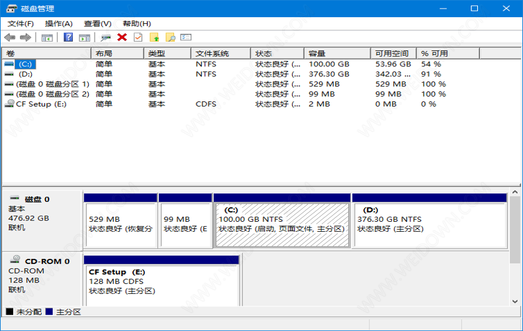The image size is (523, 331).
Task: Select CF Setup (E:) row in volume list
Action: coord(41,104)
